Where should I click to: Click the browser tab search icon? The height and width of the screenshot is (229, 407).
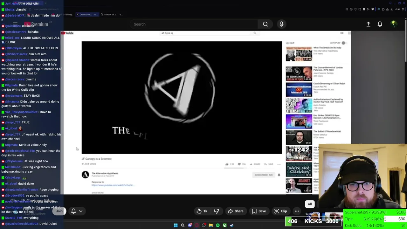(x=390, y=3)
